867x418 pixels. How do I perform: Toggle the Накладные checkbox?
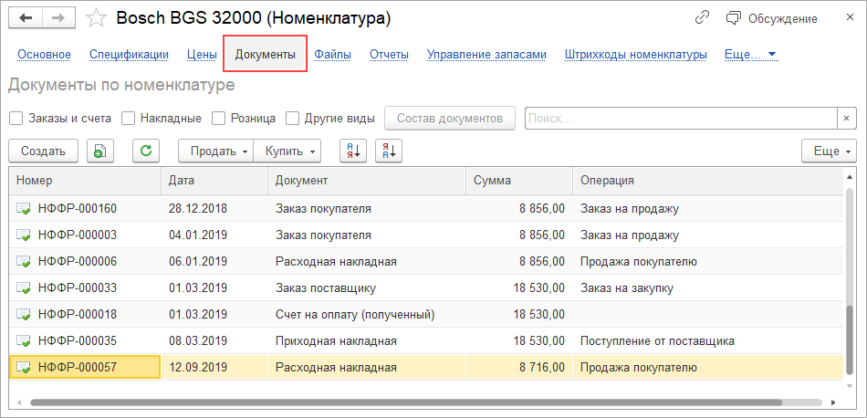129,118
